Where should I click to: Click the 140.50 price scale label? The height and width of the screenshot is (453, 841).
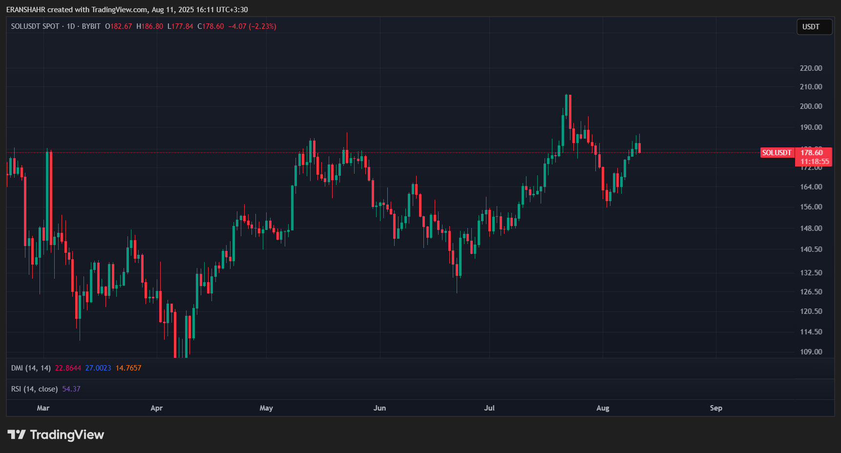point(811,249)
